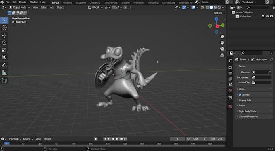Disable Collection in renders camera icon

tap(271, 16)
